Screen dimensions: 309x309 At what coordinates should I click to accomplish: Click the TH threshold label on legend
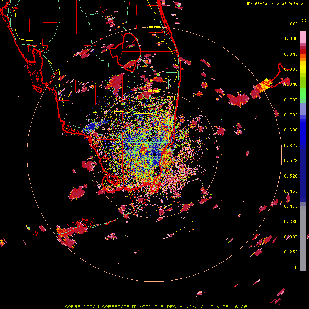click(295, 267)
